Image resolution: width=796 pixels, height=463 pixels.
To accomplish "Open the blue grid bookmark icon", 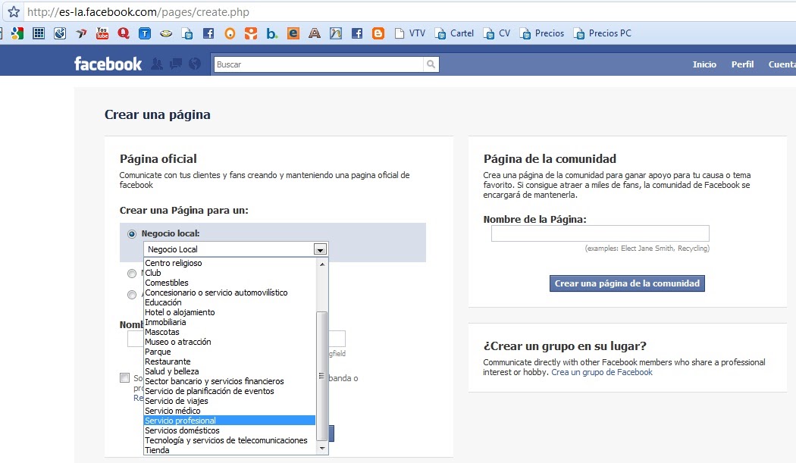I will (x=39, y=33).
